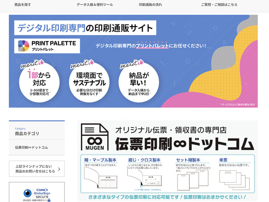Open データ入稿＆便利ツール in the top navigation
The image size is (269, 202).
(95, 5)
